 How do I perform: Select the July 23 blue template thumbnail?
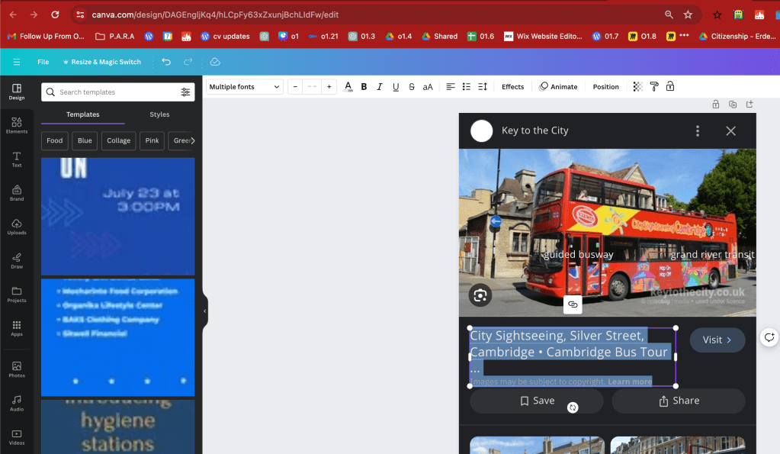(118, 217)
